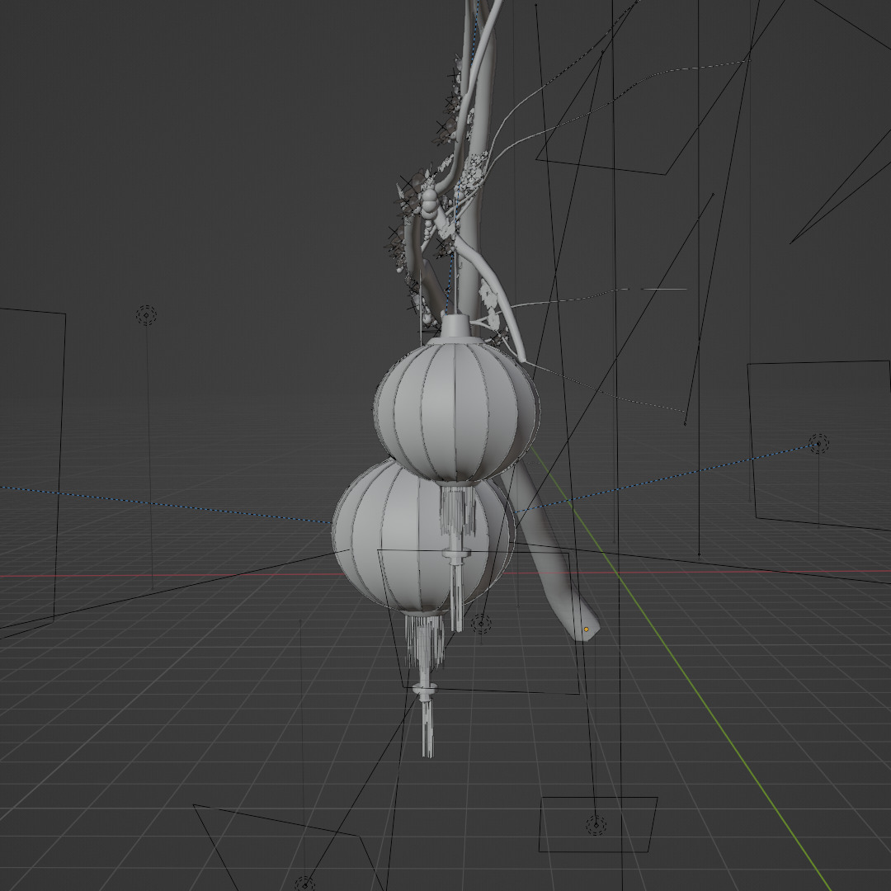The image size is (891, 891).
Task: Click the upper lantern's hanging tassel
Action: click(456, 559)
